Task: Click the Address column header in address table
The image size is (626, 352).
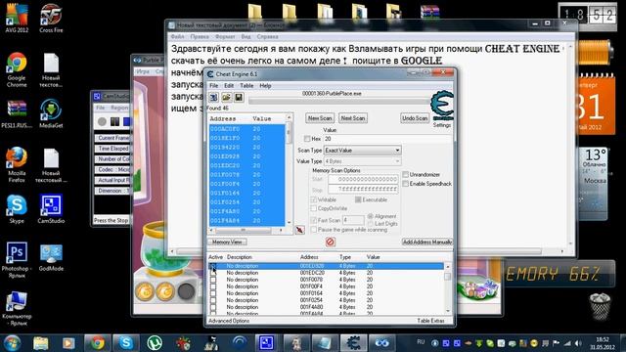Action: pos(309,257)
